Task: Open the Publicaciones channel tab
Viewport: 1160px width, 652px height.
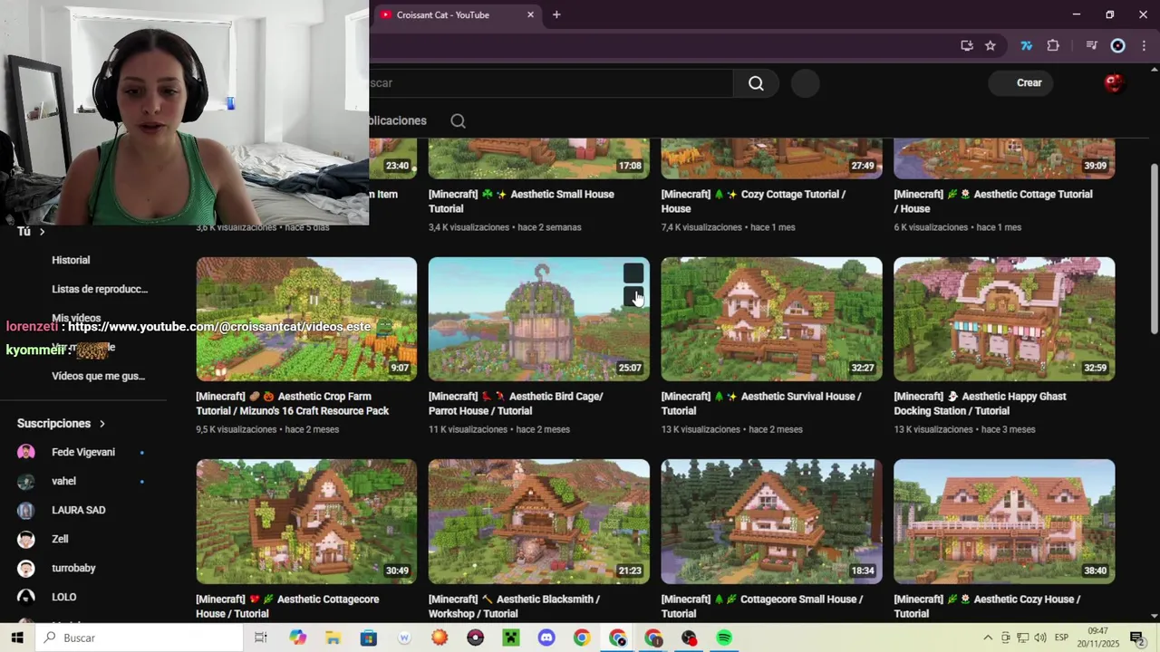Action: coord(397,120)
